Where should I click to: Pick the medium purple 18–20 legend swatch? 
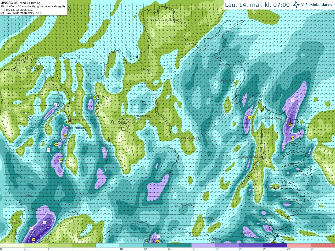tap(227, 245)
